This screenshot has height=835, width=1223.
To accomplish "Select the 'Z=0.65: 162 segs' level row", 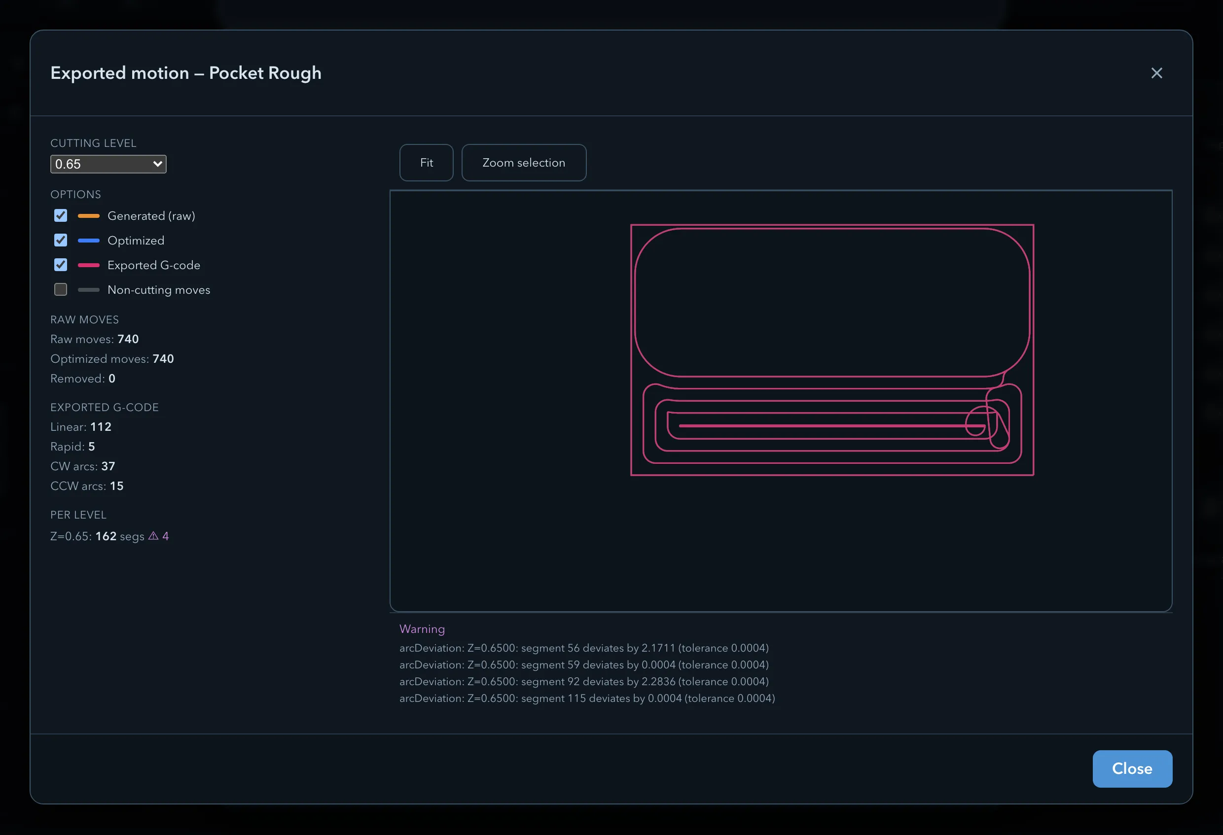I will 109,536.
